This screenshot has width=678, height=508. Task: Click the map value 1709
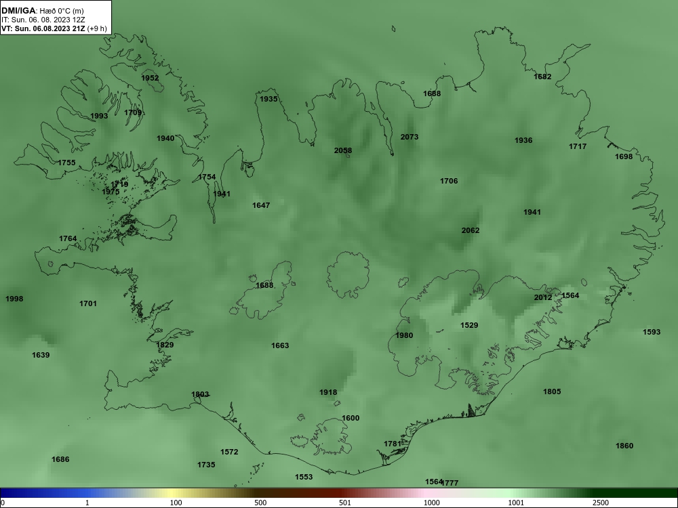(133, 112)
